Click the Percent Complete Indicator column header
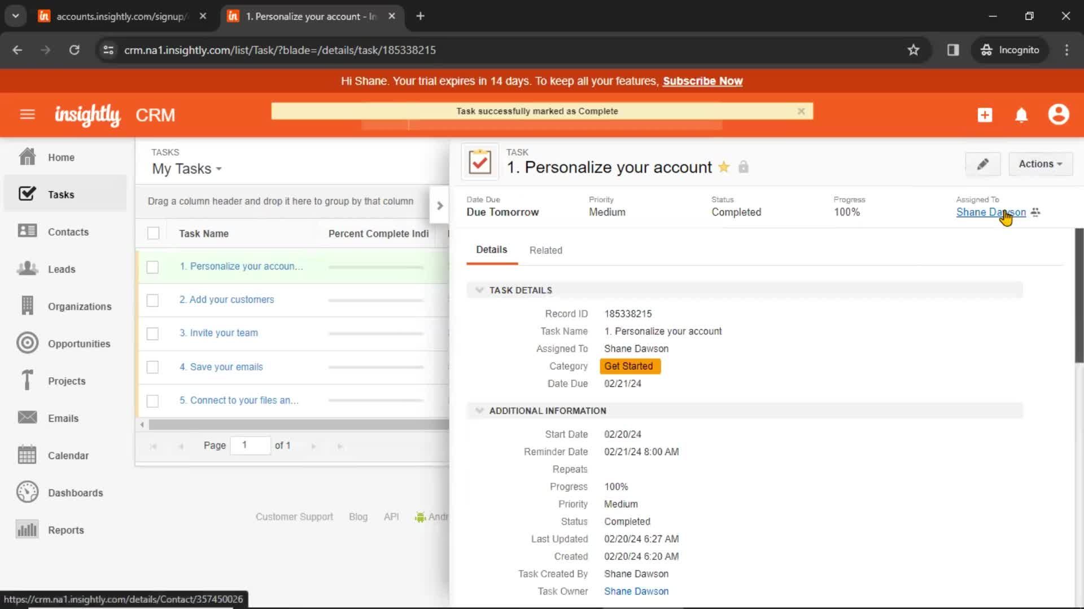 [378, 233]
